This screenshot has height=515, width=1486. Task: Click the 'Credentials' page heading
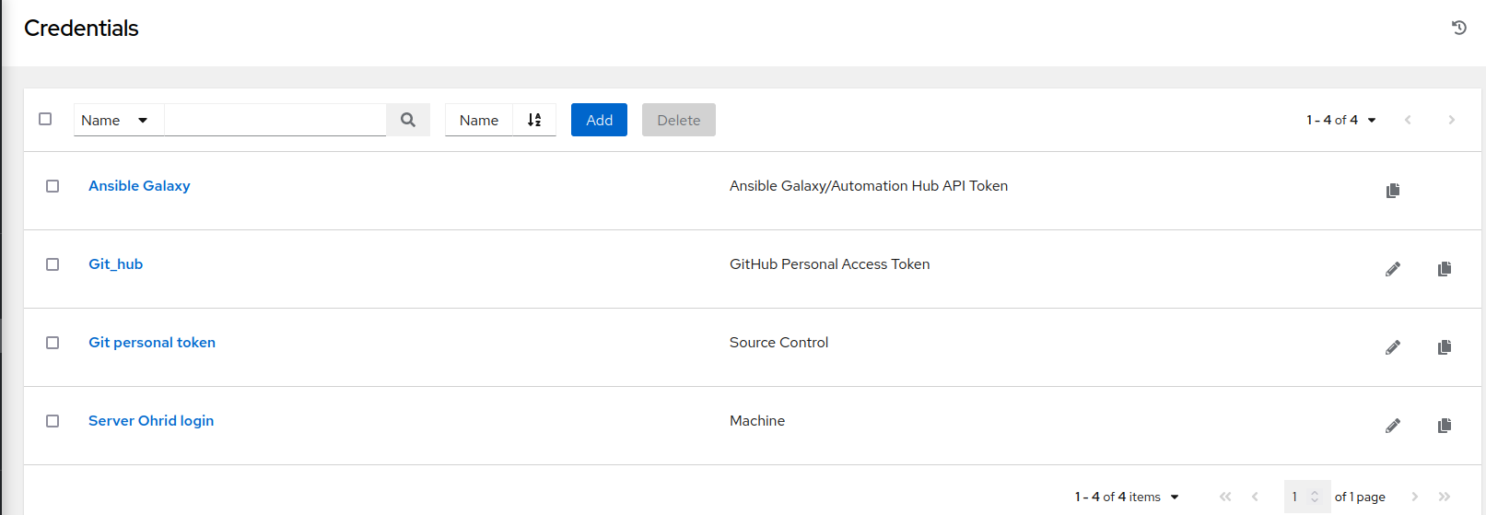pyautogui.click(x=81, y=29)
